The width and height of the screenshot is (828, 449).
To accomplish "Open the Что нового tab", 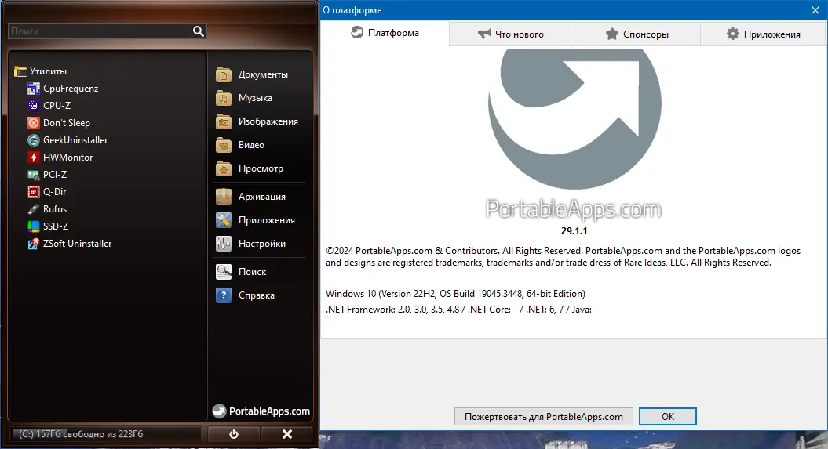I will 511,34.
